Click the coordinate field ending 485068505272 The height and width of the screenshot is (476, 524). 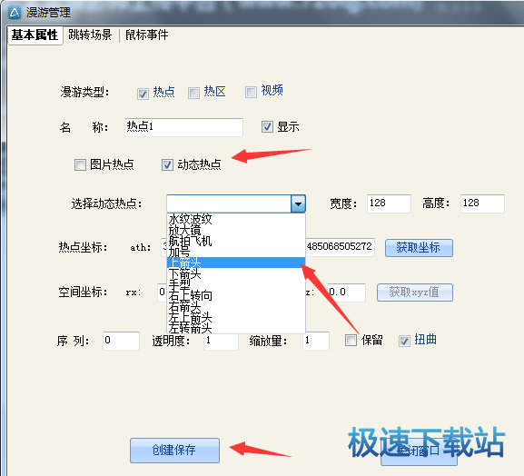click(341, 247)
